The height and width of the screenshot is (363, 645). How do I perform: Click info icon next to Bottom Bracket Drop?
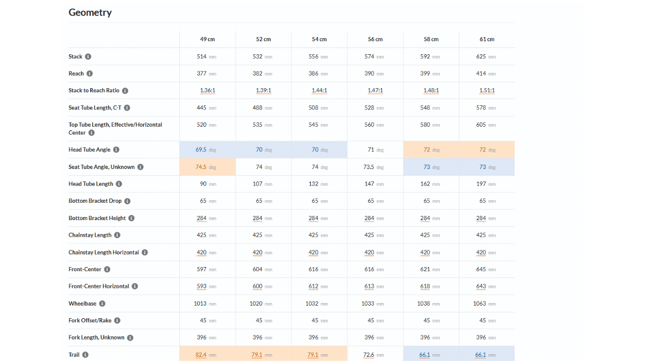pos(127,201)
